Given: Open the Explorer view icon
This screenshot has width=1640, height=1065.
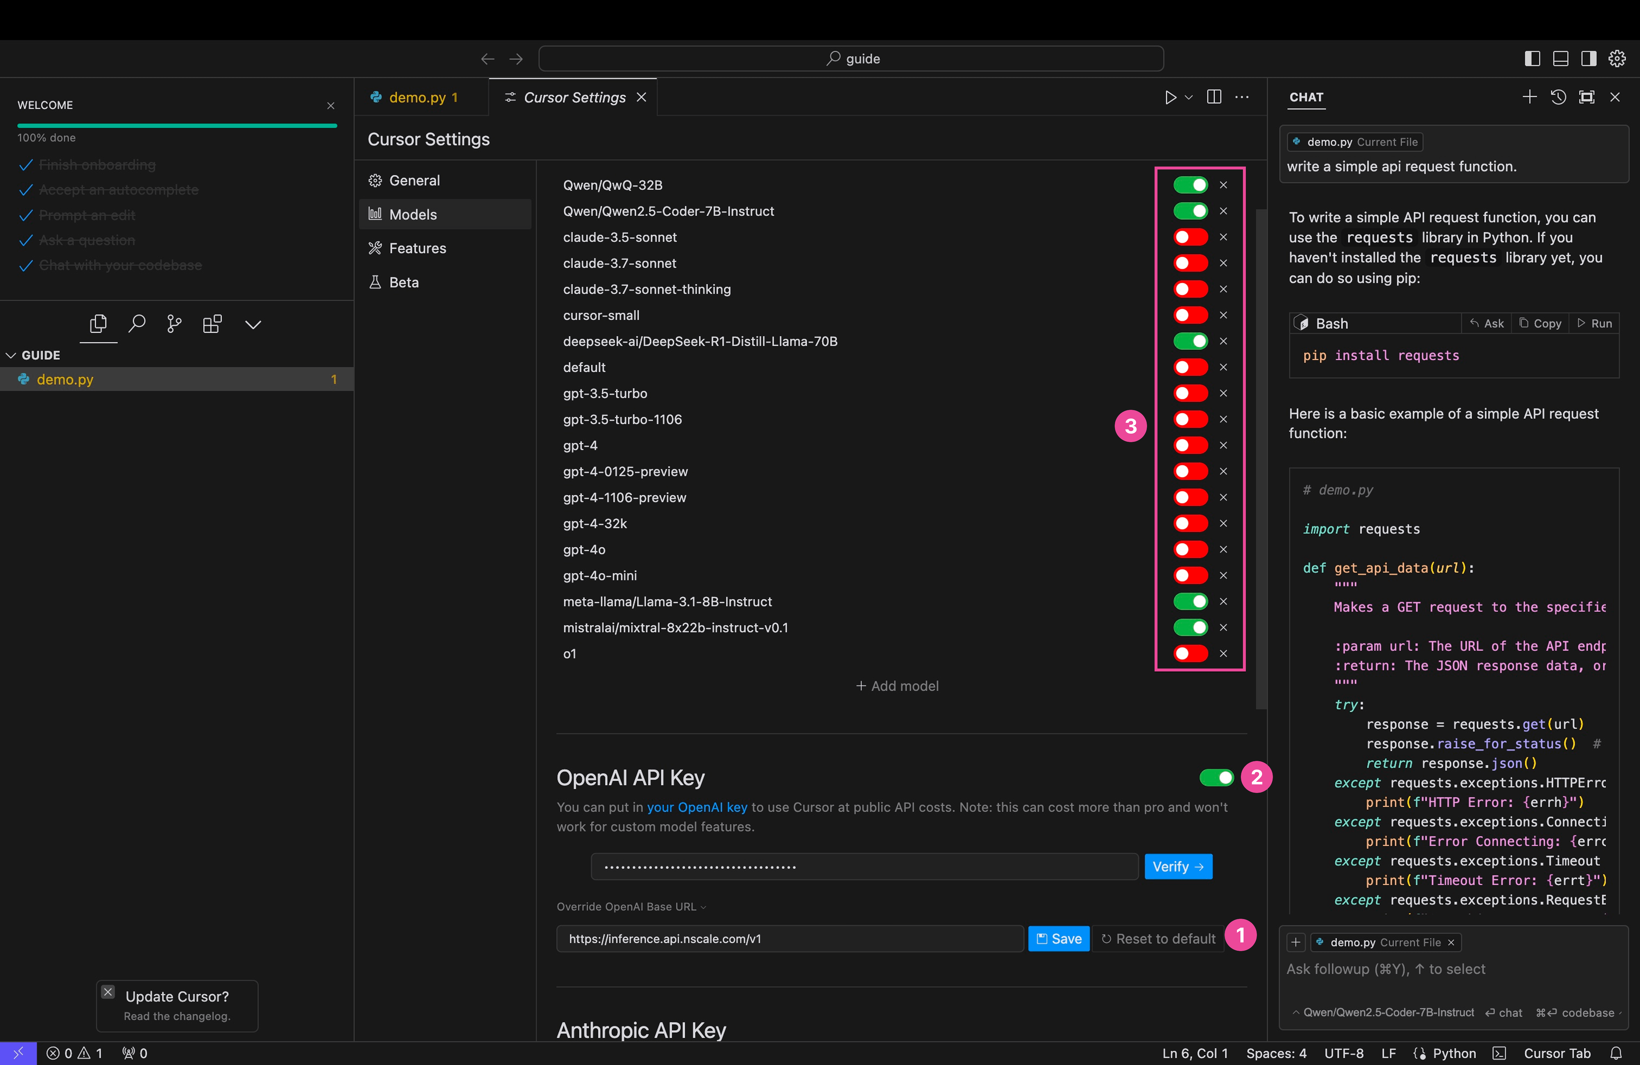Looking at the screenshot, I should (x=99, y=323).
